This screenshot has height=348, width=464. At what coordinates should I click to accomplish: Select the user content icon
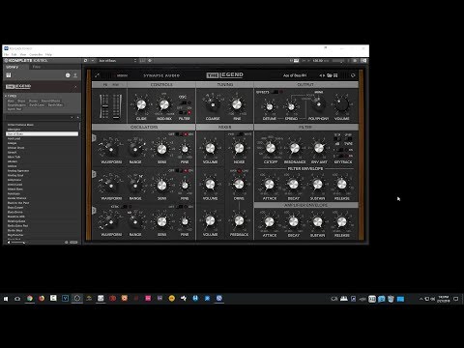point(75,75)
